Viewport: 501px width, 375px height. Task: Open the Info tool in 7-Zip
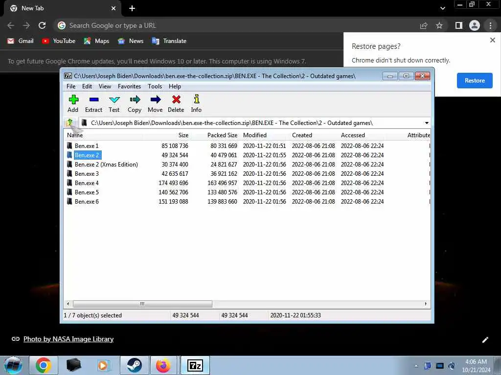(196, 104)
